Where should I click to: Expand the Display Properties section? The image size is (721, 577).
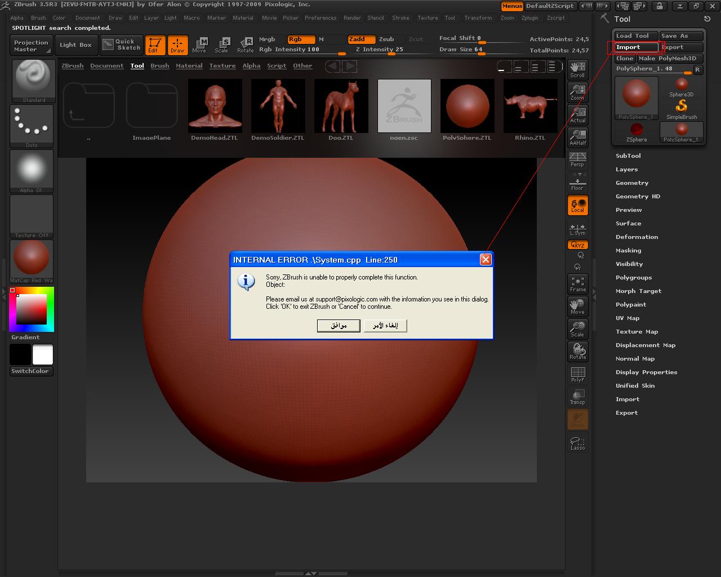pyautogui.click(x=646, y=372)
